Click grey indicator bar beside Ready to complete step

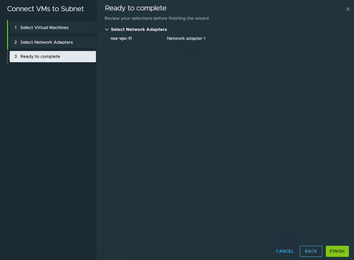coord(7,56)
